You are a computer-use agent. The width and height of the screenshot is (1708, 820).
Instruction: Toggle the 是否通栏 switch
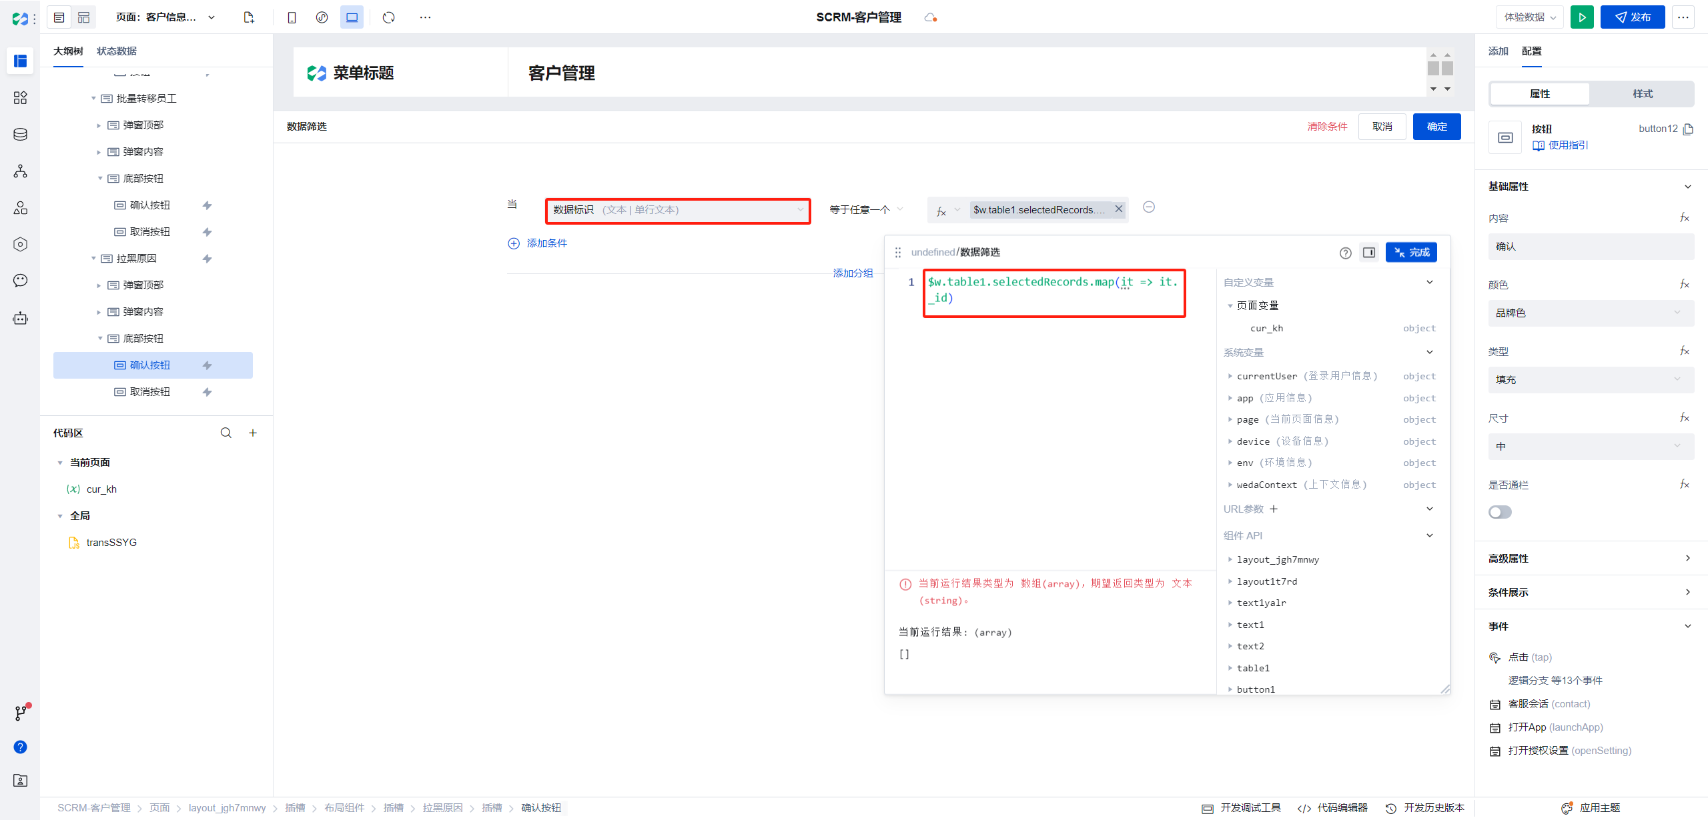[x=1500, y=512]
